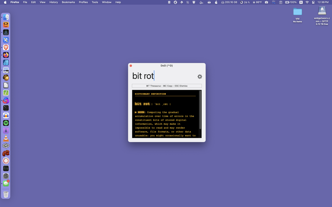Open the Profiles menu
This screenshot has width=332, height=207.
83,2
